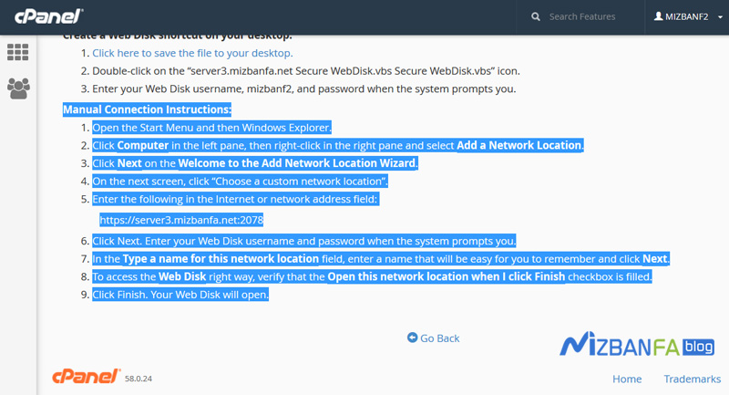Image resolution: width=729 pixels, height=395 pixels.
Task: Click the search magnifier icon
Action: point(536,16)
